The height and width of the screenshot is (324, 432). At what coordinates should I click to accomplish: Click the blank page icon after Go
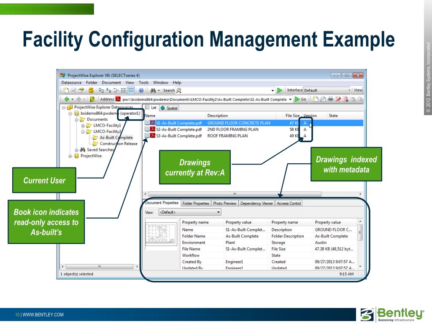(x=316, y=99)
